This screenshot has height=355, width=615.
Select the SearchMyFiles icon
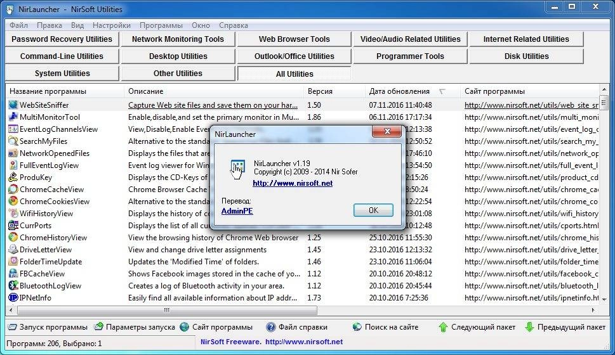[x=13, y=141]
